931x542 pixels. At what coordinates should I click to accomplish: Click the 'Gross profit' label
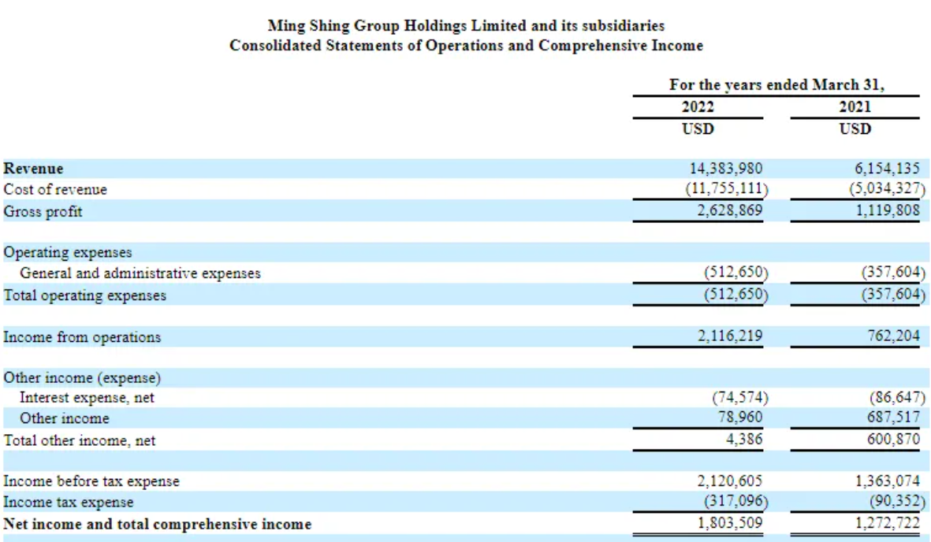pyautogui.click(x=43, y=211)
